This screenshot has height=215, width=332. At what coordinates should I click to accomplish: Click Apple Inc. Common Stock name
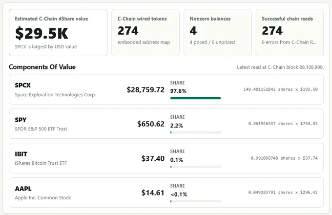(x=43, y=197)
